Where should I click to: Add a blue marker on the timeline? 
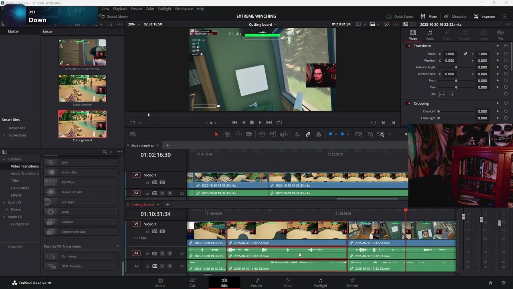tap(342, 134)
